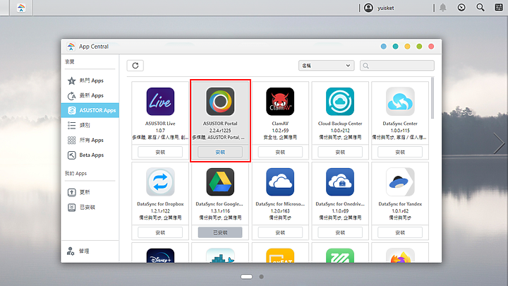Select 熱門 Apps in sidebar
Screen dimensions: 508x286
pyautogui.click(x=90, y=81)
